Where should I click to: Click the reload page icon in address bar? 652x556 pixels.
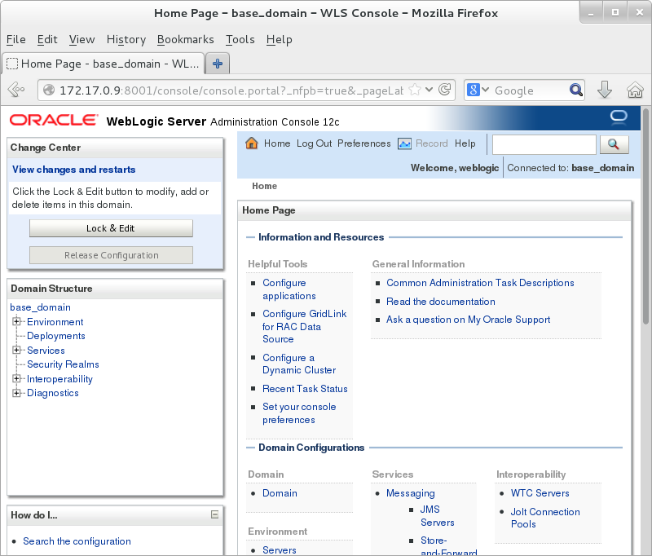(445, 90)
